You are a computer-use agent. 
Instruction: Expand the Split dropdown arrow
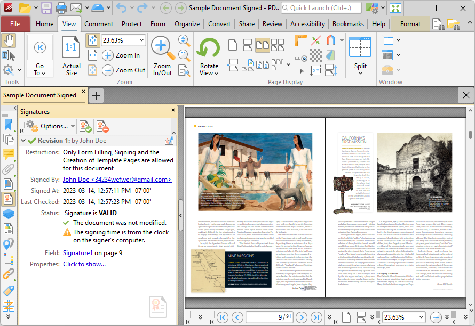(360, 73)
